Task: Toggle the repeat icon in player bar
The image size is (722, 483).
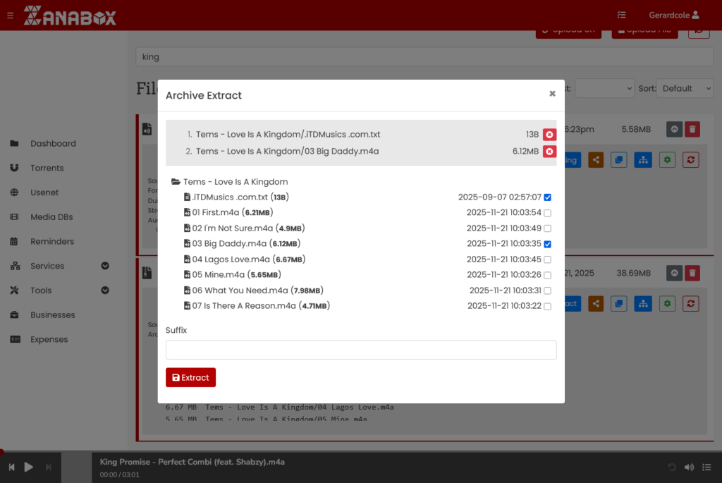Action: (x=671, y=467)
